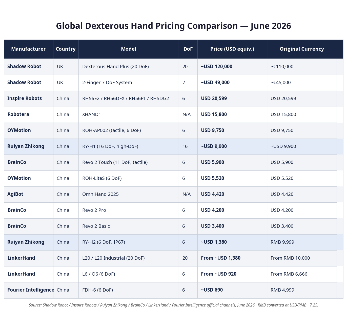Click the bold USD 3,400 price cell
The image size is (347, 326).
[x=232, y=226]
